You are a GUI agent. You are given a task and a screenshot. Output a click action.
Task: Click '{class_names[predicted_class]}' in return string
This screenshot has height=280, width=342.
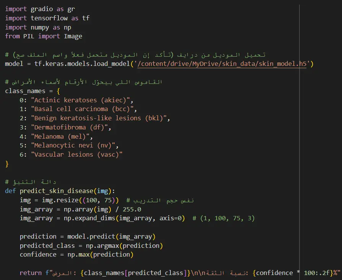[x=135, y=273]
